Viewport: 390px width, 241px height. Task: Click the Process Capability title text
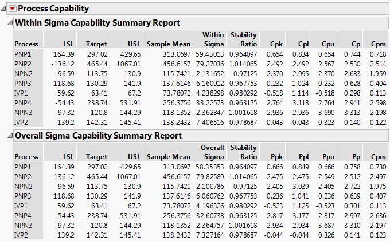click(x=53, y=9)
